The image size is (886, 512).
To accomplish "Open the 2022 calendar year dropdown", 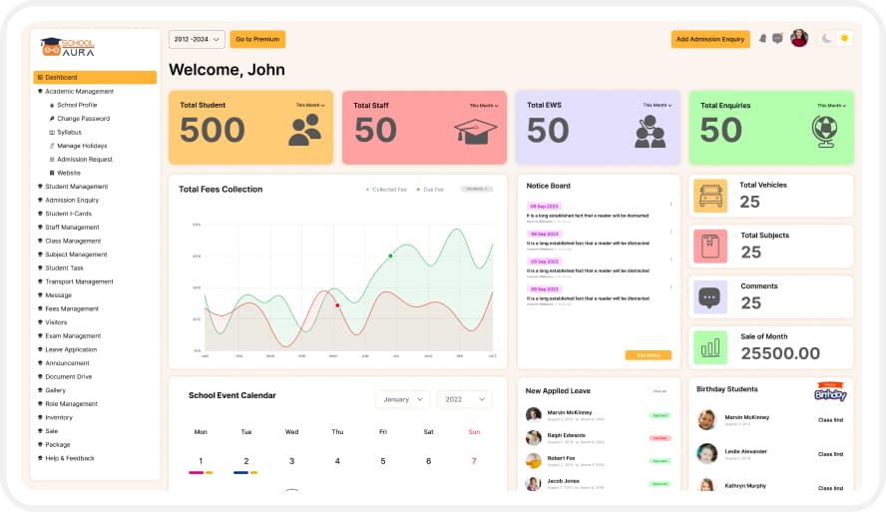I will (465, 399).
